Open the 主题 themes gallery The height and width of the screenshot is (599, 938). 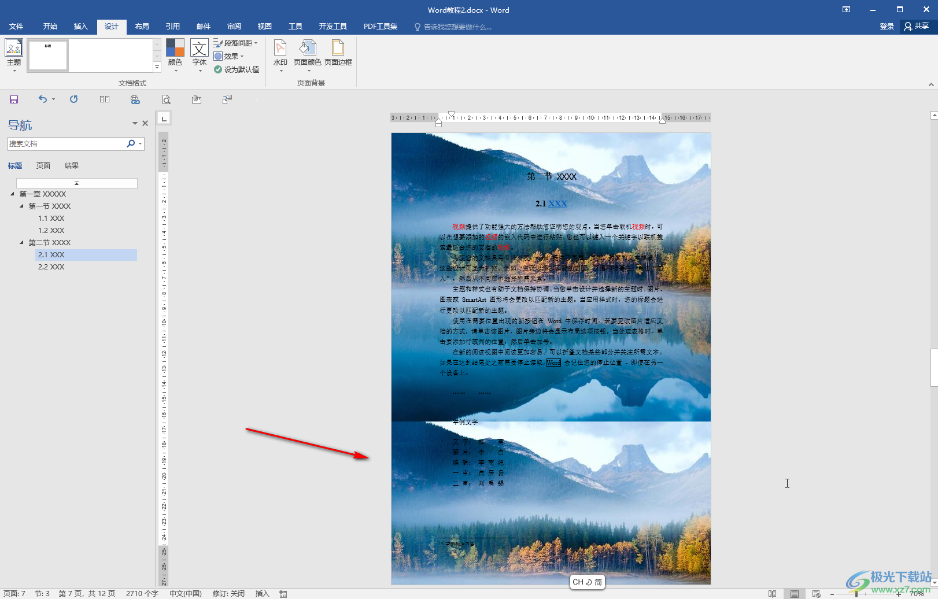14,56
